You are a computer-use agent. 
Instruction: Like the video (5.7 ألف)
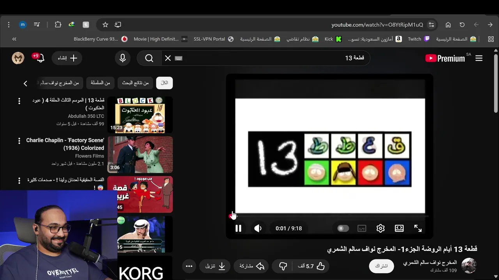tap(311, 266)
